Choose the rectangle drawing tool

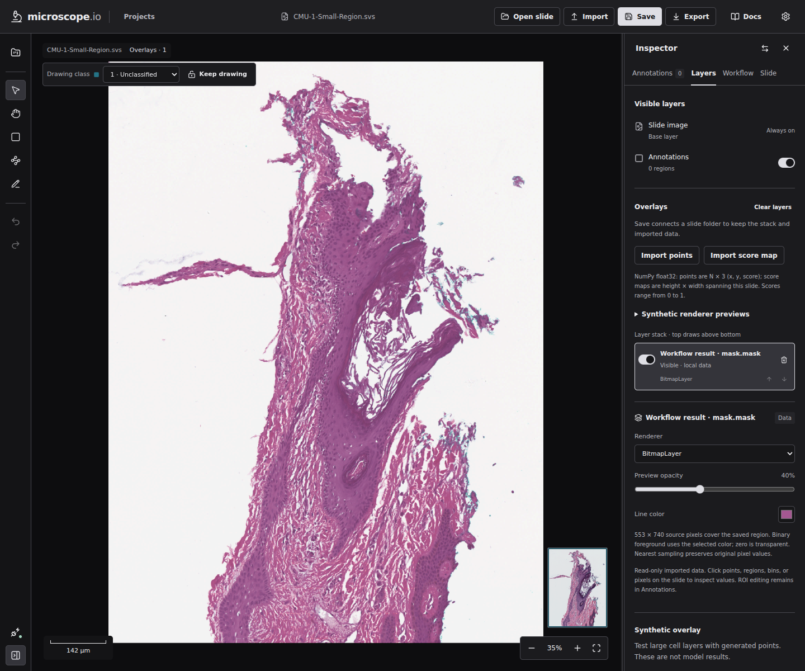coord(16,137)
